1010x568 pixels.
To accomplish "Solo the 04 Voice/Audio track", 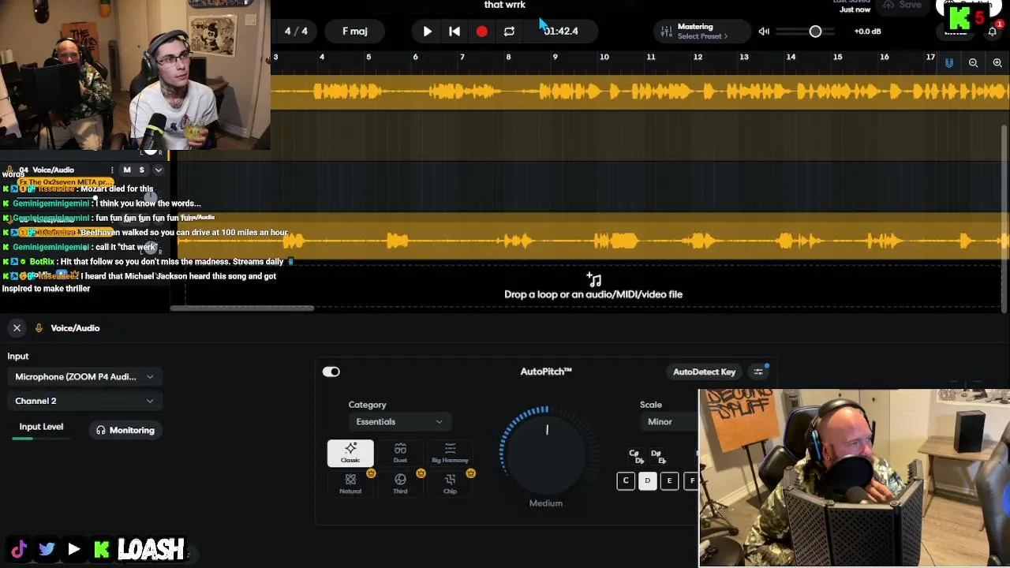I will tap(142, 170).
